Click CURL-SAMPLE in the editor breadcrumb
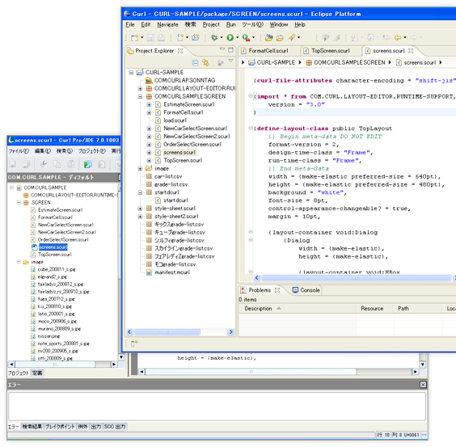The width and height of the screenshot is (456, 447). [276, 62]
